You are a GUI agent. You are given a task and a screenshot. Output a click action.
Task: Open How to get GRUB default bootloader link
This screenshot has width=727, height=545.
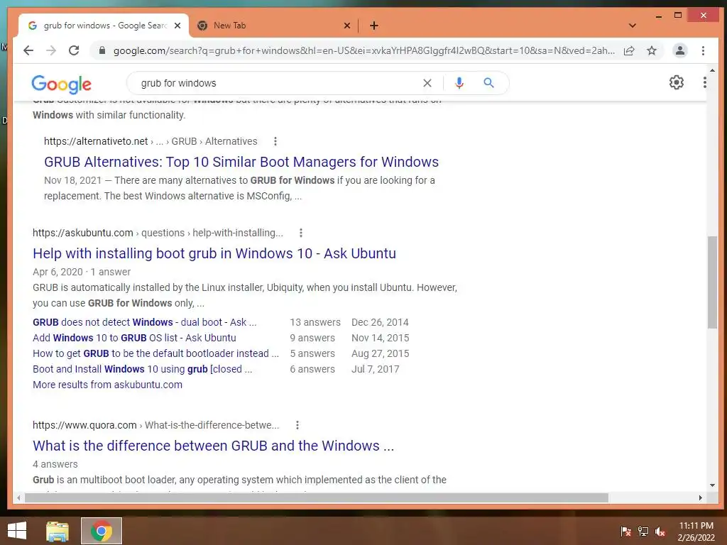pyautogui.click(x=155, y=353)
